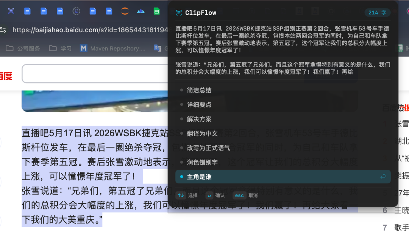This screenshot has width=409, height=231.
Task: Open the Maven Repository bookmark
Action: click(113, 48)
